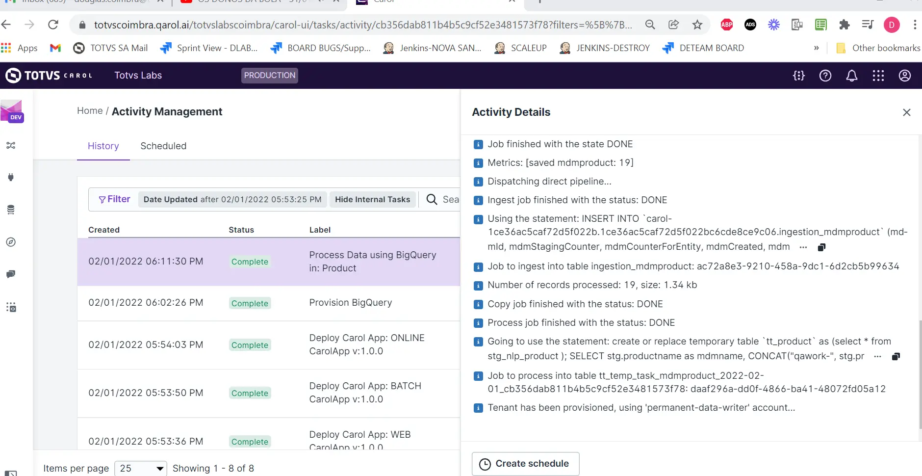Expand the truncated INSERT INTO statement ellipsis
922x476 pixels.
(x=803, y=247)
